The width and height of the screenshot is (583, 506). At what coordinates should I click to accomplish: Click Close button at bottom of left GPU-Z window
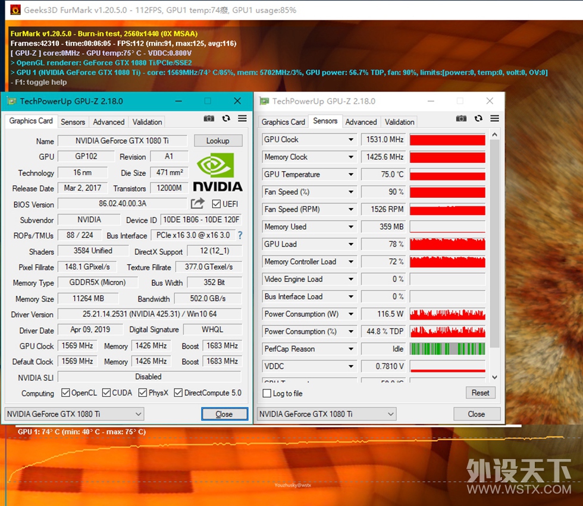[x=224, y=414]
